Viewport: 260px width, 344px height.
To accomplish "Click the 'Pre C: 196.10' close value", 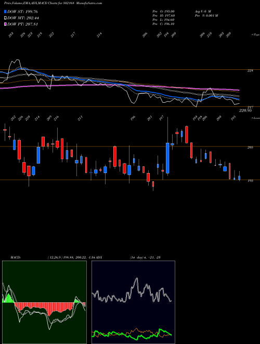I will point(163,24).
